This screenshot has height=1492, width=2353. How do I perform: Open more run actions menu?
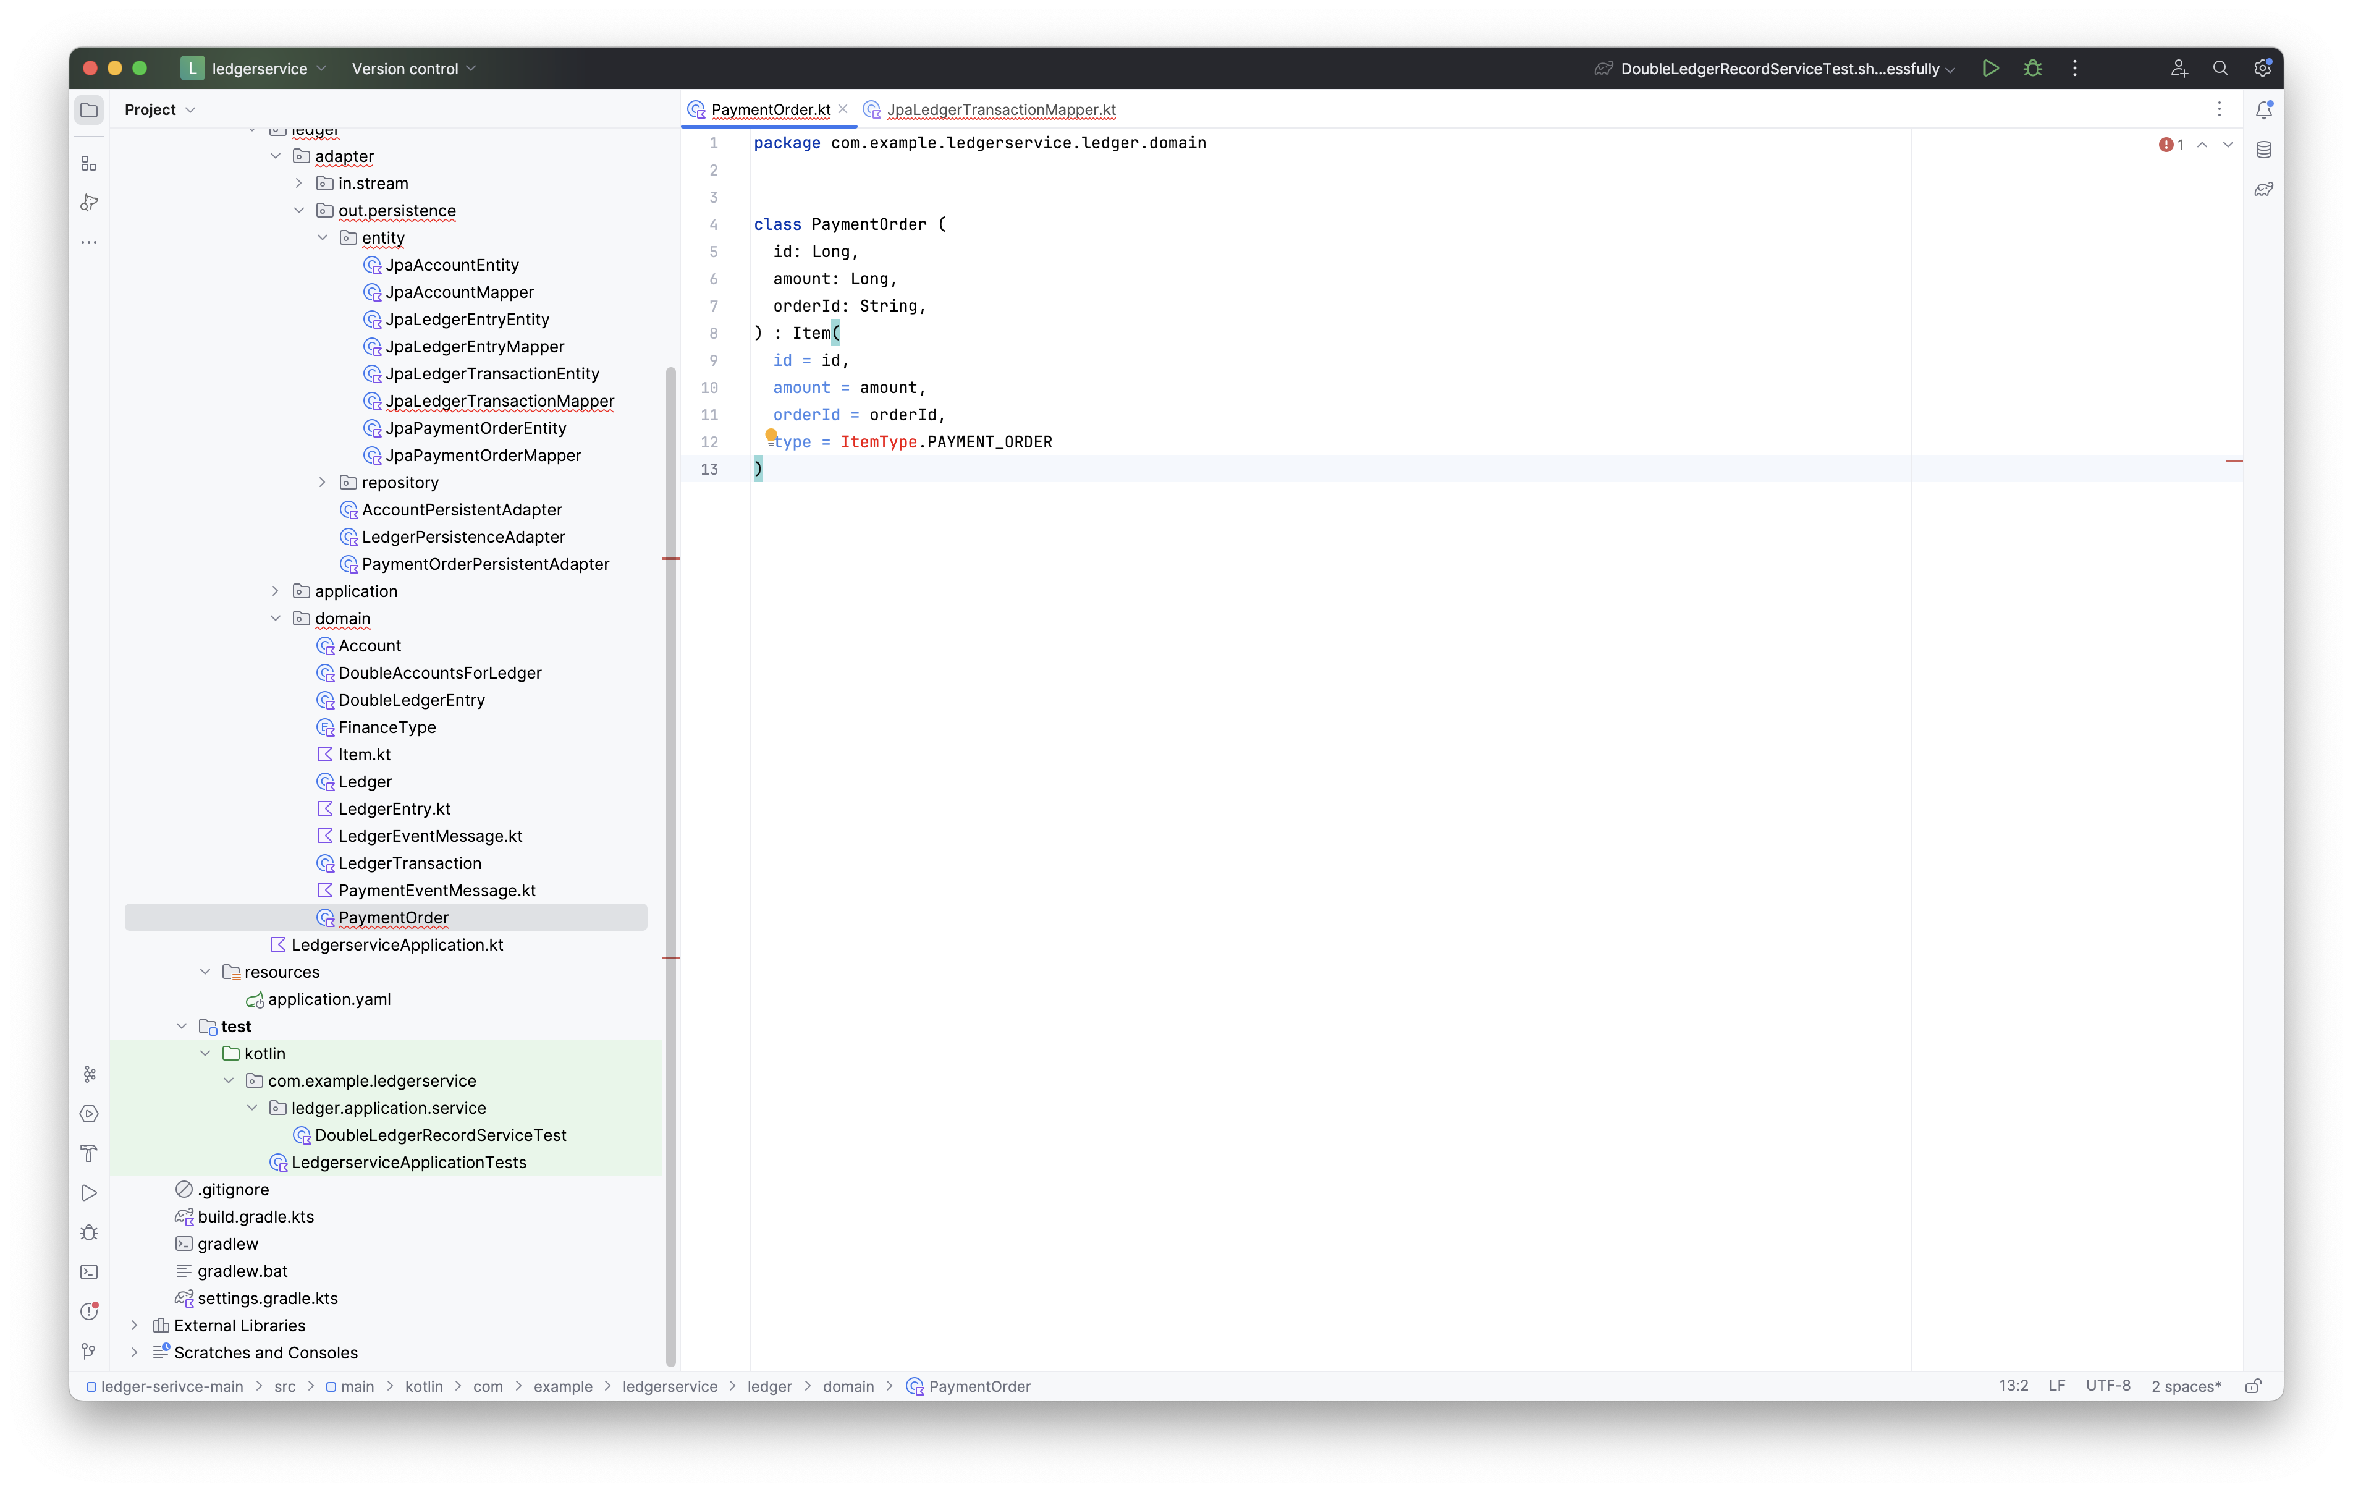click(2074, 69)
